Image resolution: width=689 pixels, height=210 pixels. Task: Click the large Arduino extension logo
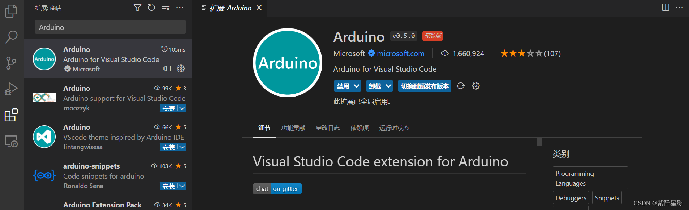point(288,63)
